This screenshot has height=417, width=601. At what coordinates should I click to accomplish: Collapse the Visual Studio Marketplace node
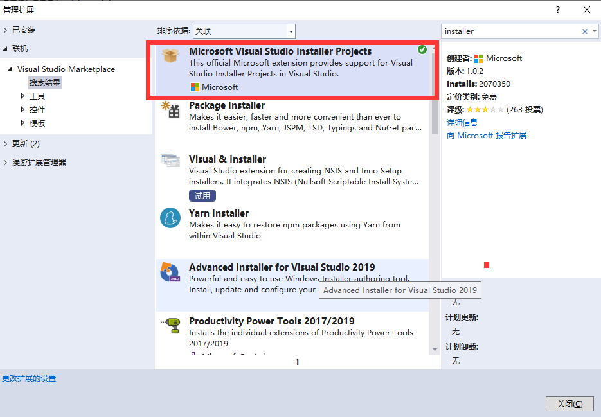[10, 69]
